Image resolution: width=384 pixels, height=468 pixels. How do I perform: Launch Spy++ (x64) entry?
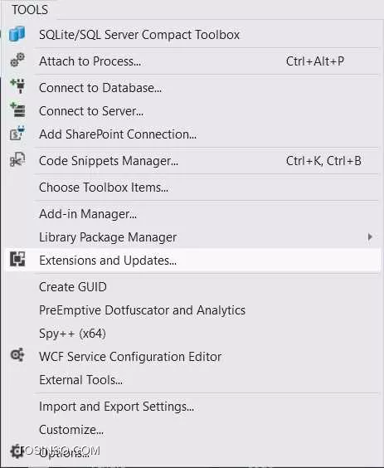pos(72,334)
